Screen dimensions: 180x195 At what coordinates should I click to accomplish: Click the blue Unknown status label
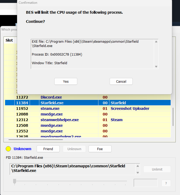coord(22,149)
